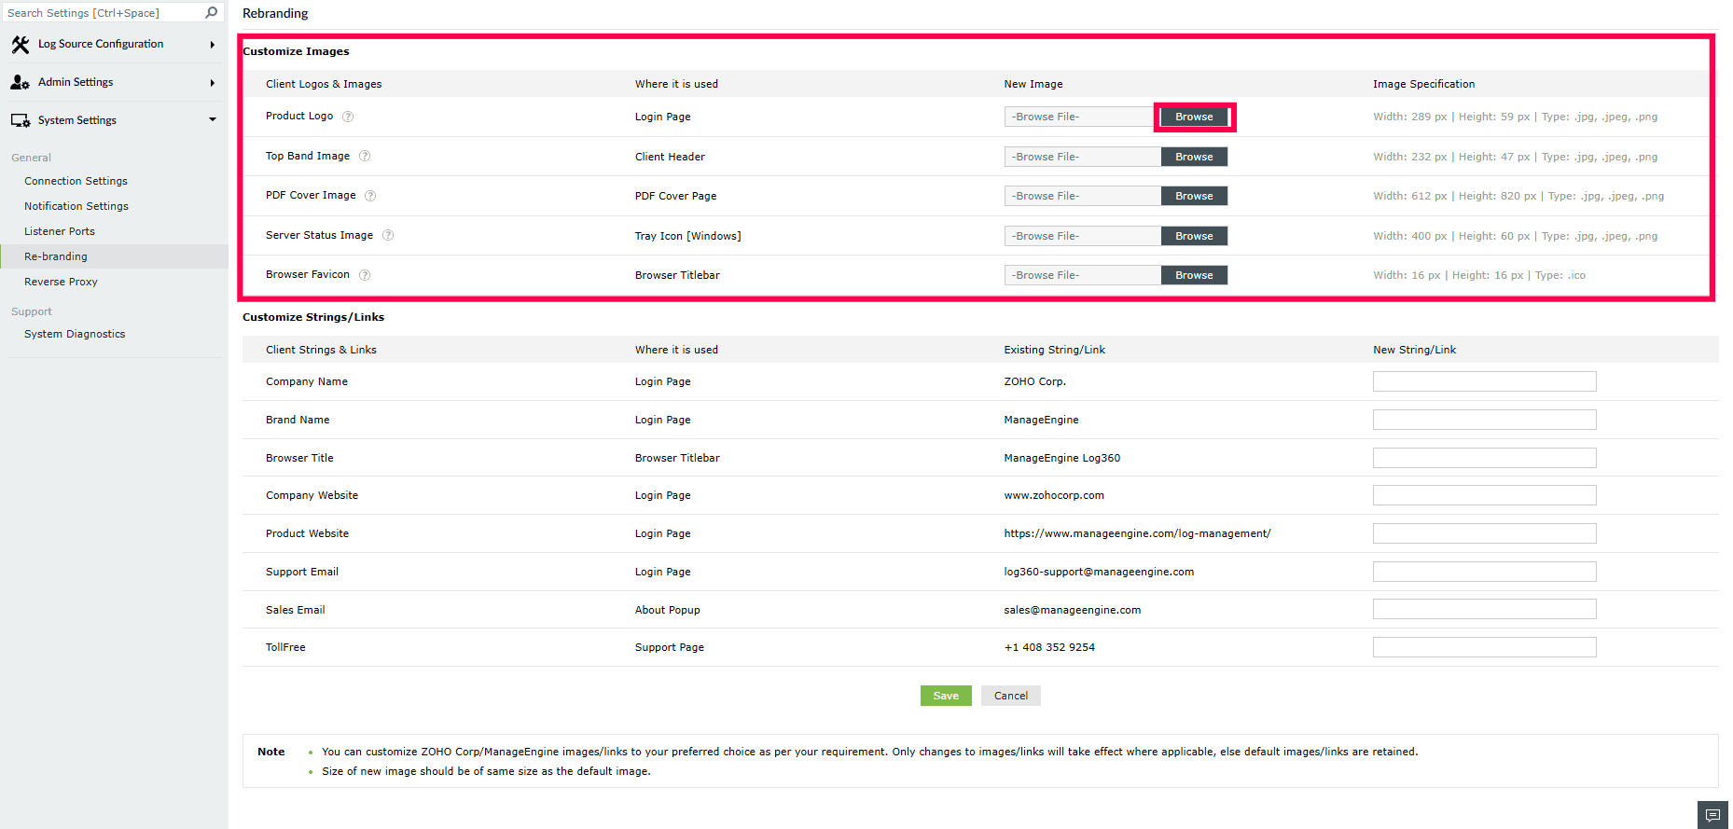Browse for a Server Status Image file
The width and height of the screenshot is (1733, 829).
1194,236
